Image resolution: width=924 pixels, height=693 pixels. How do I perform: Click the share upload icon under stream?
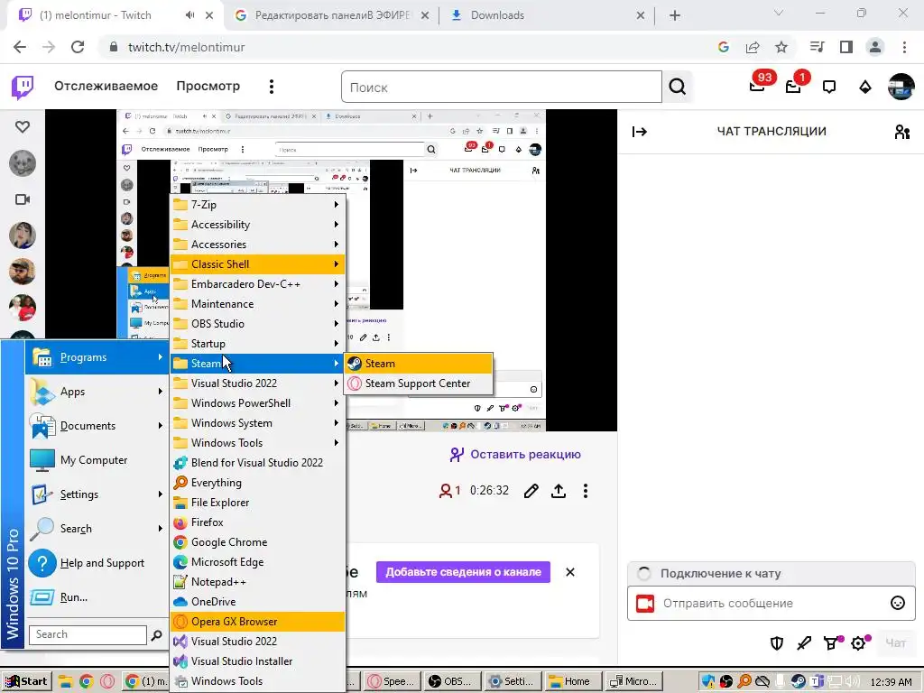558,491
